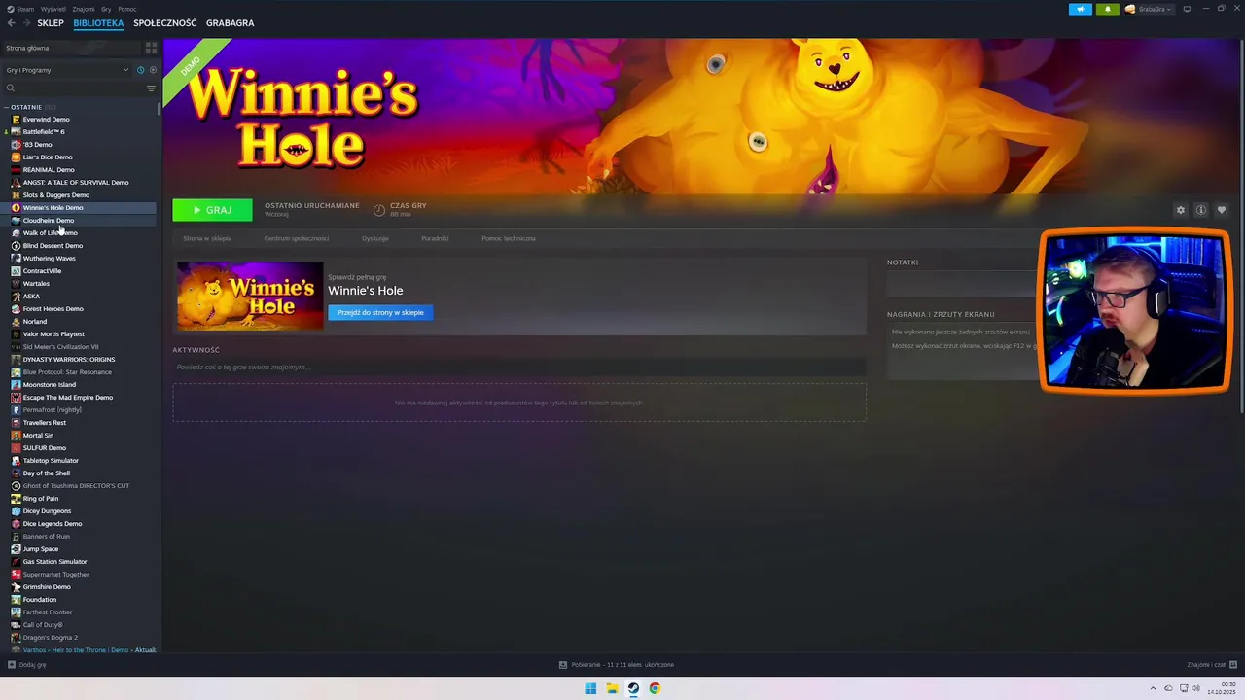Open Pomoc techniczna link
Screen dimensions: 1245x700
[509, 238]
